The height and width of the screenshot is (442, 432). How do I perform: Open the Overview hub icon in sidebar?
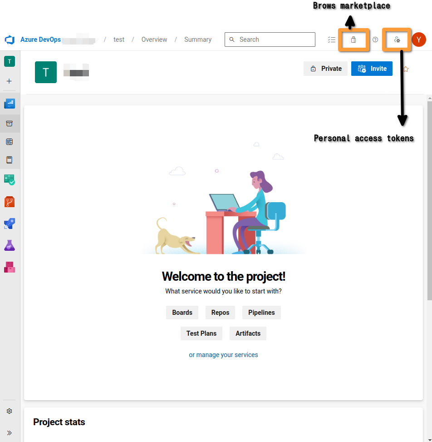pyautogui.click(x=10, y=104)
